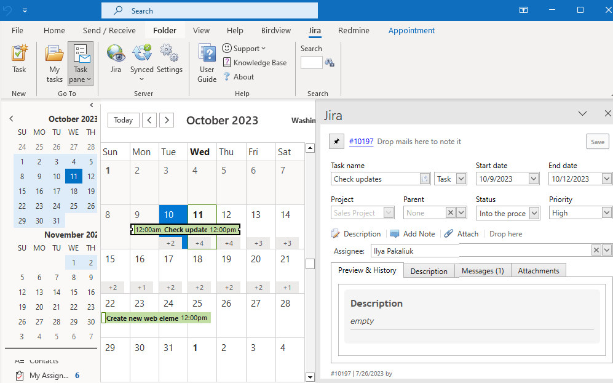This screenshot has width=613, height=383.
Task: Click Add Note button
Action: pos(413,234)
